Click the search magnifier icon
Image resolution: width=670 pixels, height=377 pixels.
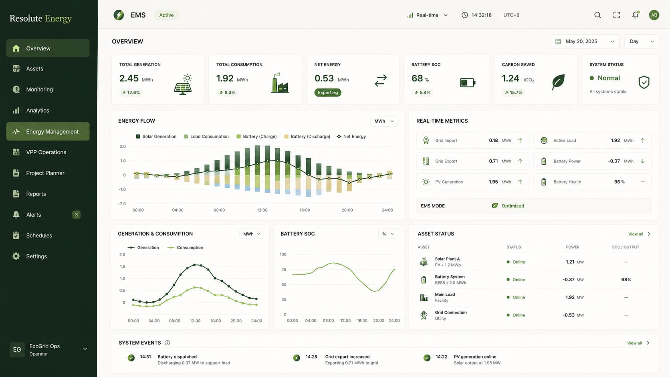597,15
